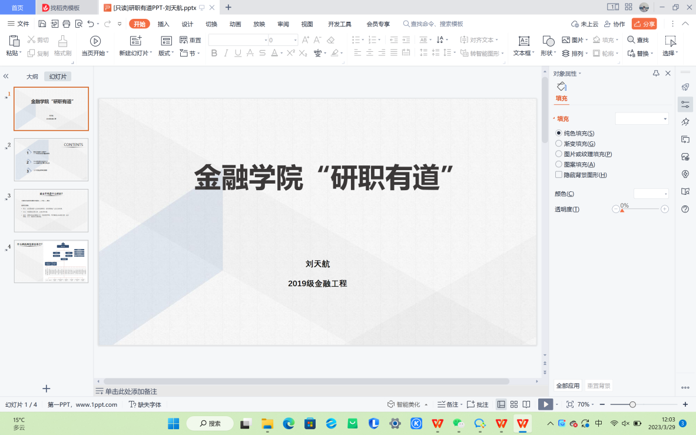The image size is (696, 435).
Task: Click the 分享 share button
Action: (x=644, y=24)
